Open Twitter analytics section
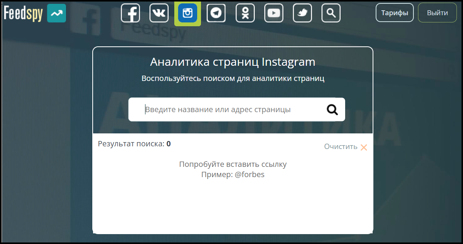Viewport: 463px width, 244px height. (x=302, y=13)
